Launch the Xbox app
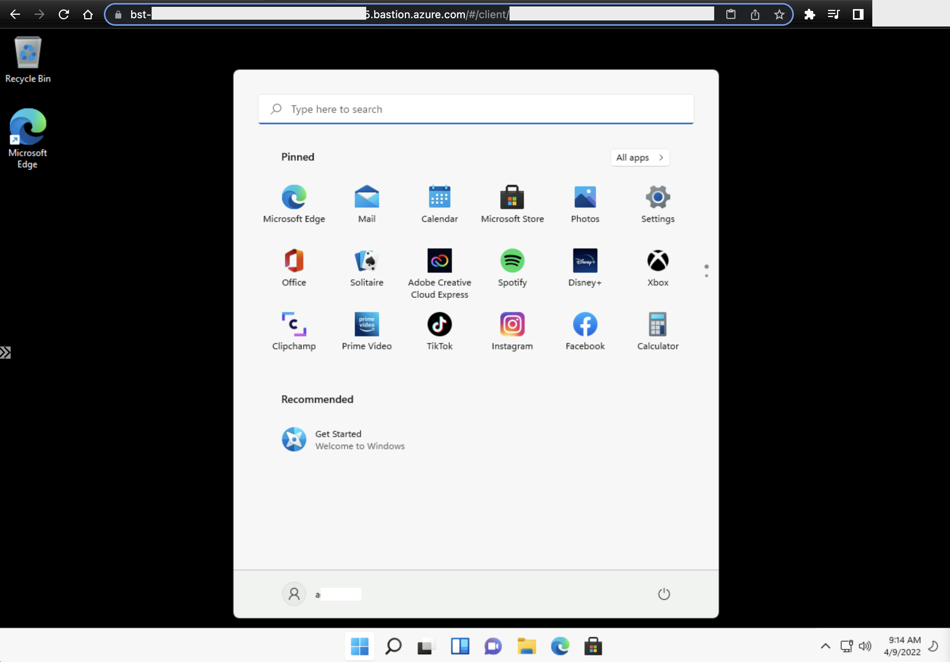950x662 pixels. 657,261
